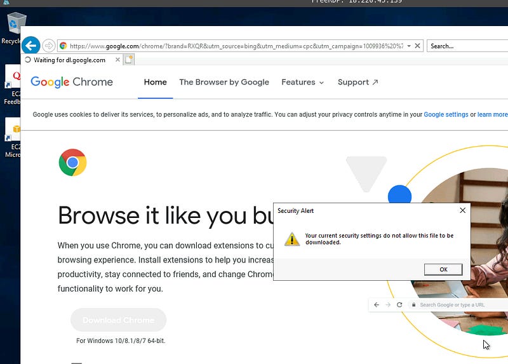Click the learn more link
The image size is (508, 364).
[x=493, y=114]
